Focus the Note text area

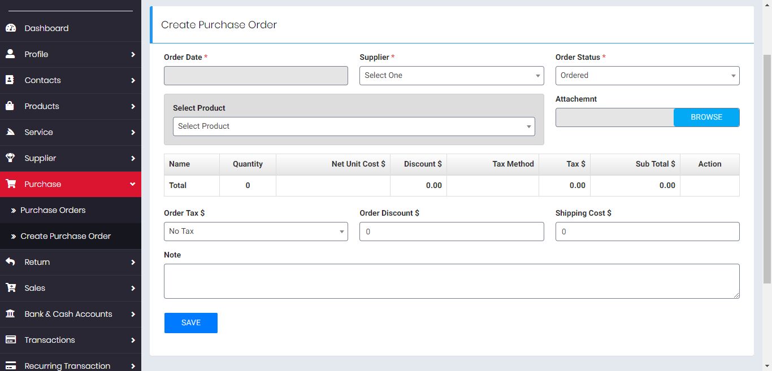point(451,281)
